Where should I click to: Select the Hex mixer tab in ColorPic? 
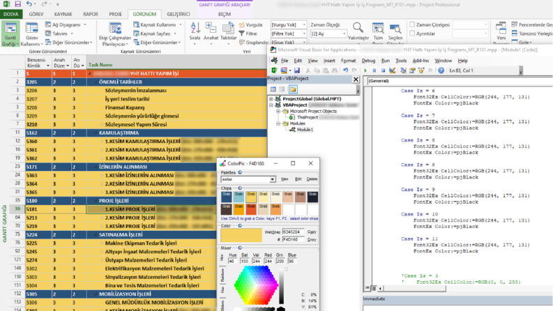[222, 258]
